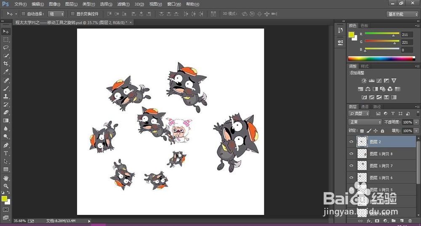Open the 滤镜 menu
The width and height of the screenshot is (421, 226).
[x=123, y=4]
